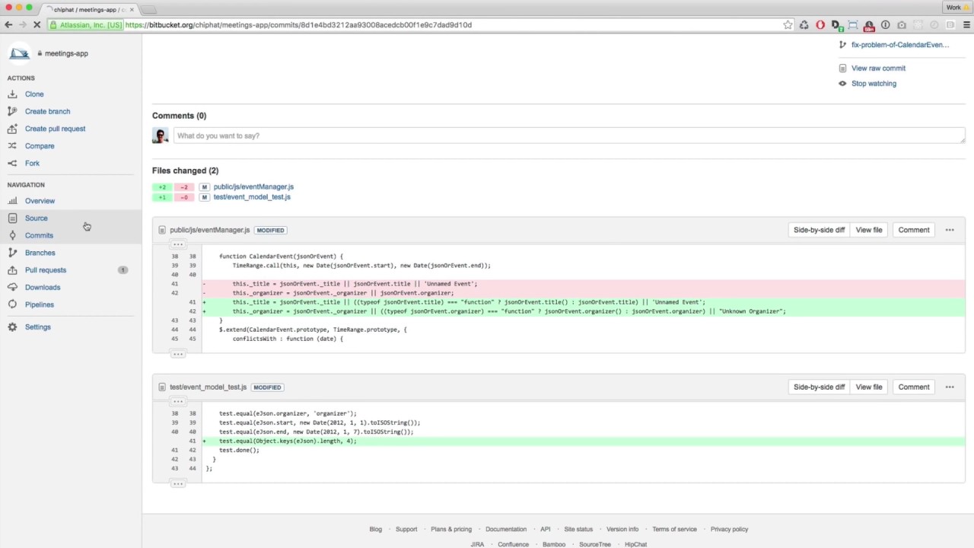974x548 pixels.
Task: Switch to the chiphat / meetings-app browser tab
Action: click(x=90, y=9)
